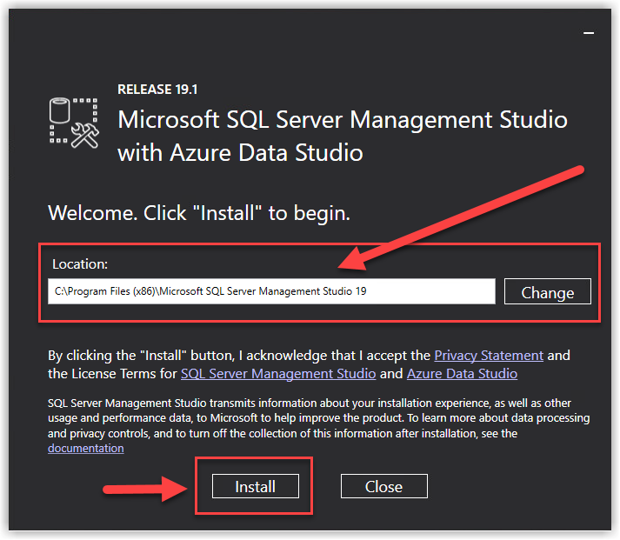
Task: Open the Azure Data Studio license link
Action: click(x=463, y=374)
